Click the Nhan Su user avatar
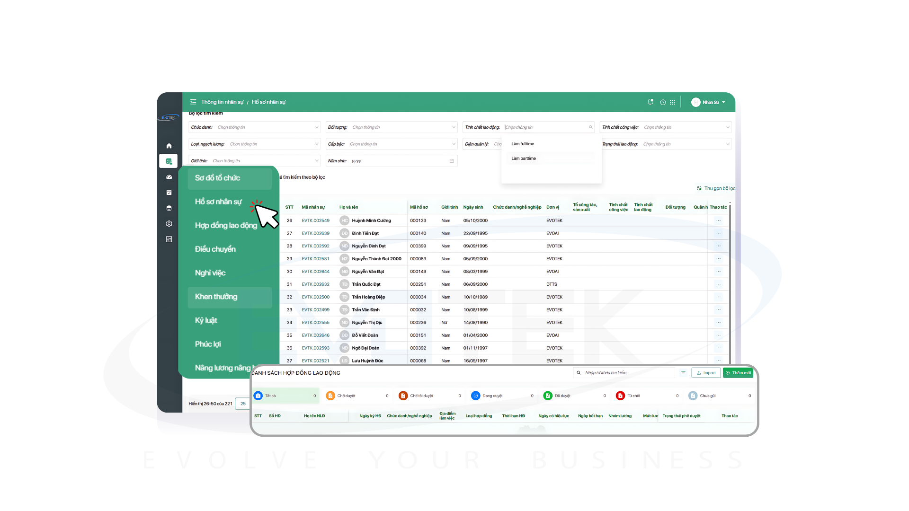The height and width of the screenshot is (511, 909). point(695,102)
